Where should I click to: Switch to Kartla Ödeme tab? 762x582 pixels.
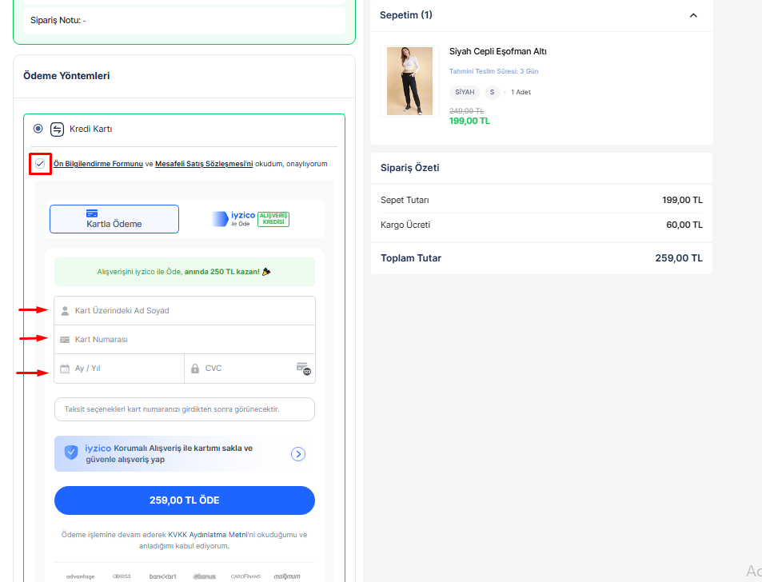[114, 219]
